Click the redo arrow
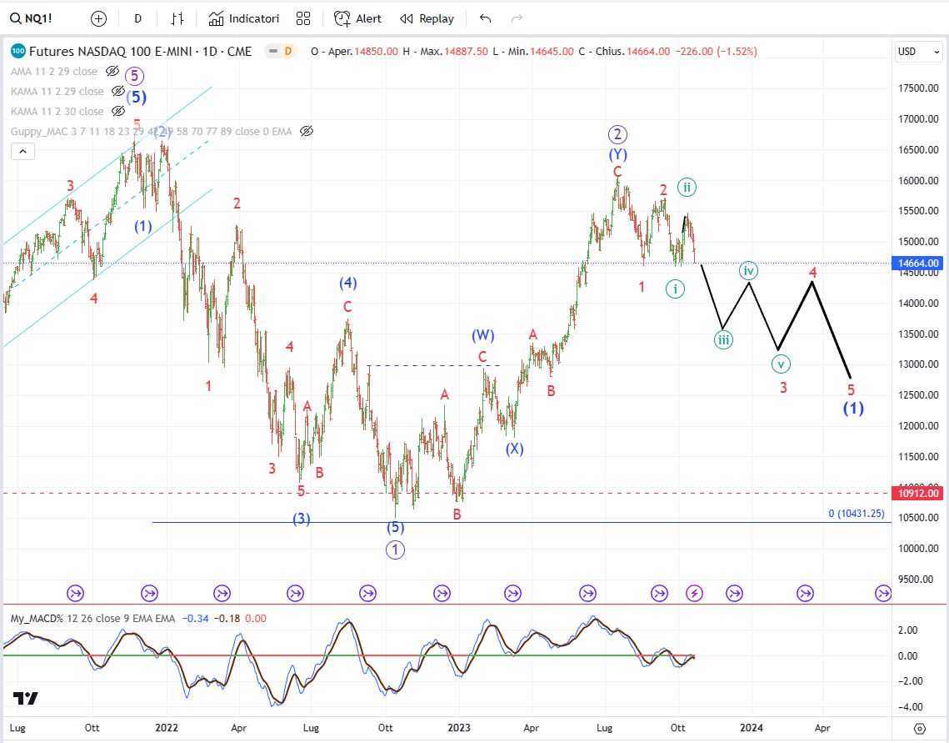This screenshot has height=743, width=949. pos(517,19)
